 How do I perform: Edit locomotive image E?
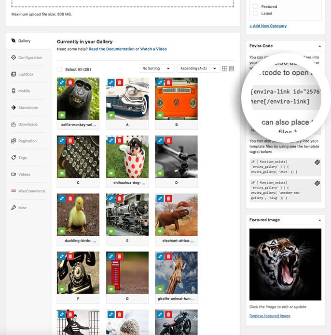click(111, 198)
